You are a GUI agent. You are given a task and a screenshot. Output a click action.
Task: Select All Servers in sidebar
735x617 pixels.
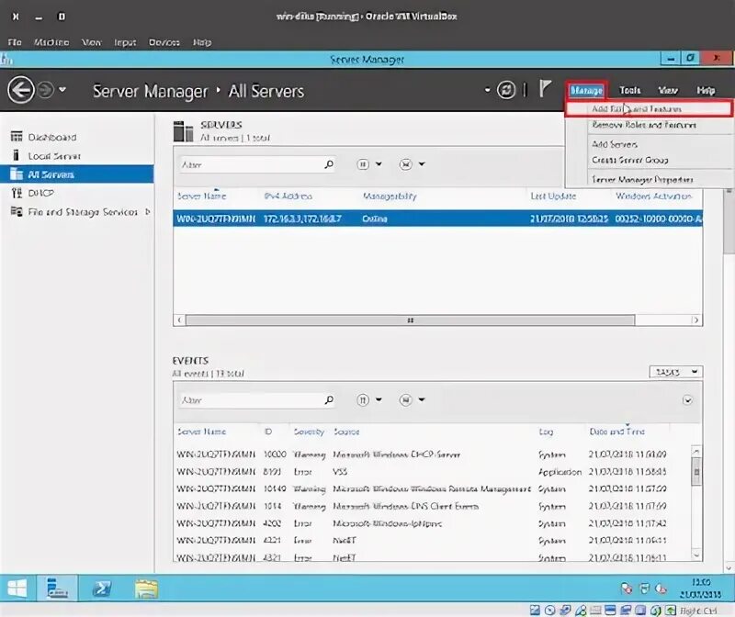click(77, 174)
